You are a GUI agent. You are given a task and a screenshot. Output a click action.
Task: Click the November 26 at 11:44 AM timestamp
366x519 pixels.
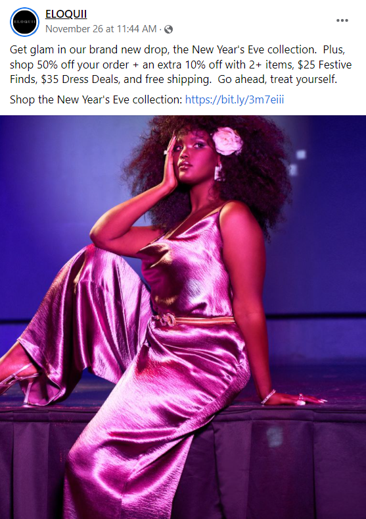click(x=101, y=29)
